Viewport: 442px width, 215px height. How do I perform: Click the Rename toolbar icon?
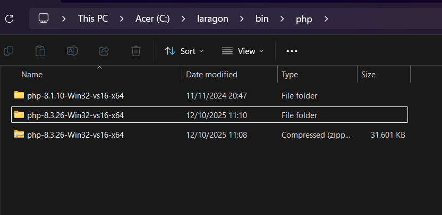(x=72, y=51)
